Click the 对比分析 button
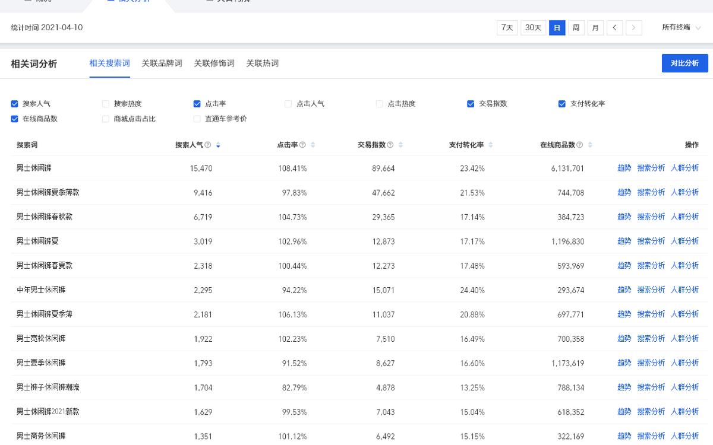Screen dimensions: 713x445 (684, 63)
